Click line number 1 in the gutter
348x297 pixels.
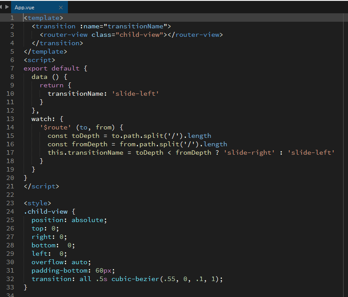(12, 18)
